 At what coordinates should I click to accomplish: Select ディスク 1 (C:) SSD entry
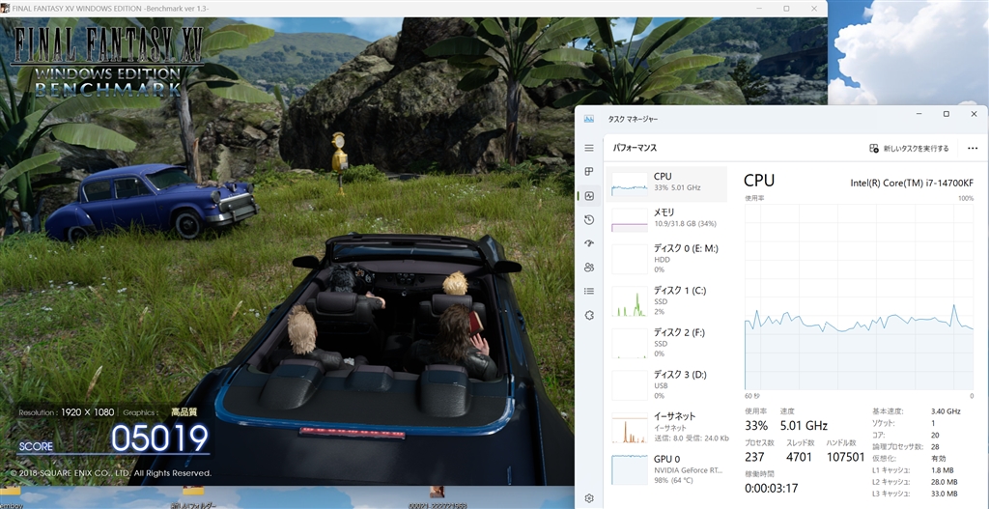(x=666, y=300)
